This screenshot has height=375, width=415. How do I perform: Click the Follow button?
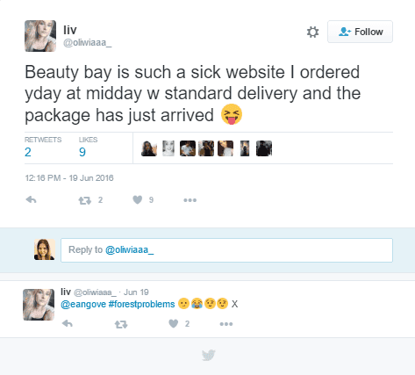coord(360,32)
